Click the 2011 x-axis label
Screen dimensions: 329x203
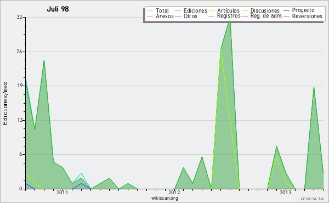pyautogui.click(x=63, y=192)
